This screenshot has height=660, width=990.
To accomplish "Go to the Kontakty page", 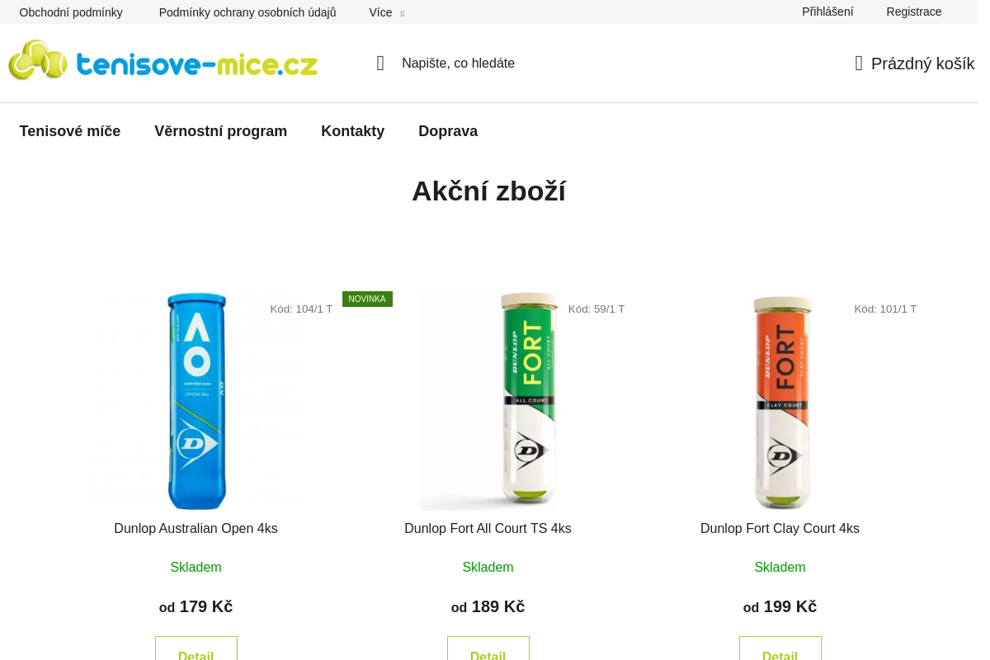I will tap(353, 131).
